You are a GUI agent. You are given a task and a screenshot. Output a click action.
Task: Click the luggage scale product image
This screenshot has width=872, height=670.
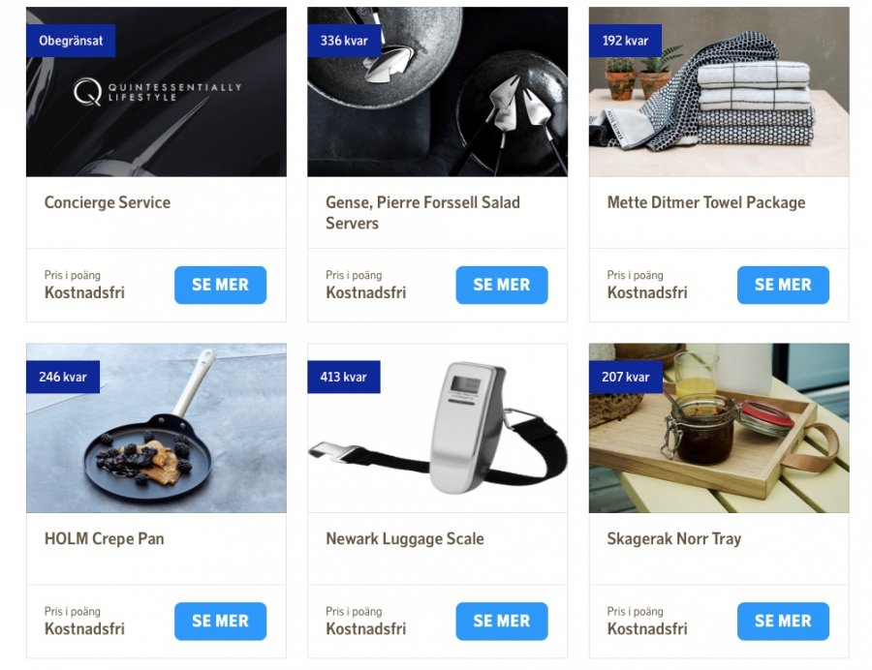(x=438, y=428)
